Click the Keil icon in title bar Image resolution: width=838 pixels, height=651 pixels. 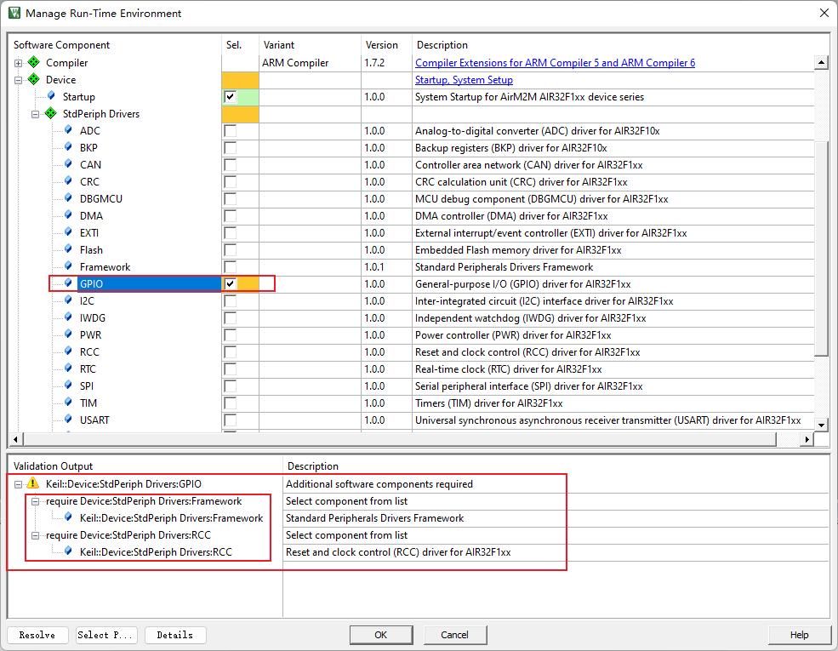click(x=14, y=13)
